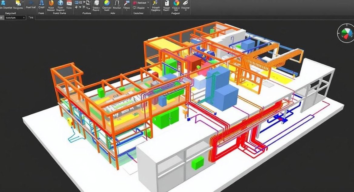This screenshot has height=192, width=354.
Task: Click the red rectangle icon with a label
Action: [135, 3]
